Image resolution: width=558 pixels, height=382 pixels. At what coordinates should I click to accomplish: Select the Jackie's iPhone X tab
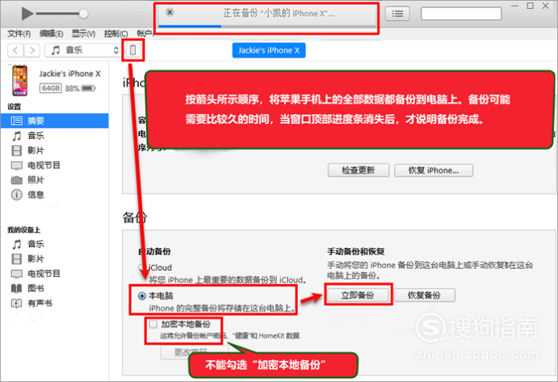(x=269, y=50)
